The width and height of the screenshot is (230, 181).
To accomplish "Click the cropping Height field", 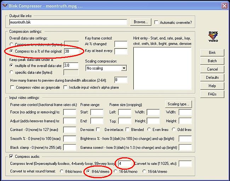I will [x=153, y=121].
